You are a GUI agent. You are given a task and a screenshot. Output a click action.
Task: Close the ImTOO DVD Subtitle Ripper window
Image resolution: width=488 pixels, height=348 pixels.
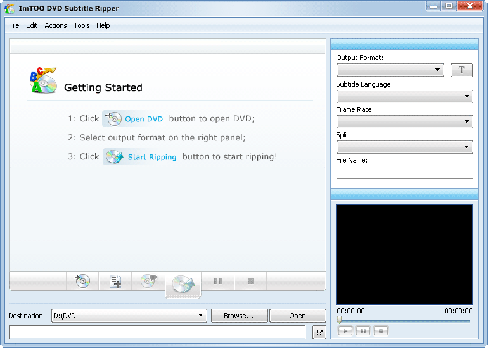[x=470, y=6]
